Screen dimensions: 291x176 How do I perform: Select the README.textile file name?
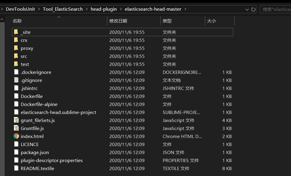pyautogui.click(x=38, y=168)
